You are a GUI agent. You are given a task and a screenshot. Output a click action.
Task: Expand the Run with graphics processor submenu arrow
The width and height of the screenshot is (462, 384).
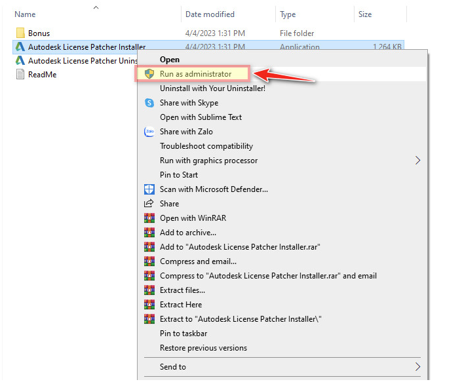pos(417,161)
